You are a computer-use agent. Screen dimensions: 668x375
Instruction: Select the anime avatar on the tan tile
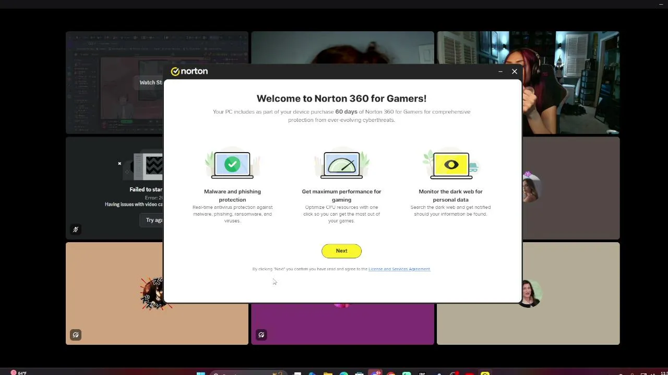tap(154, 294)
